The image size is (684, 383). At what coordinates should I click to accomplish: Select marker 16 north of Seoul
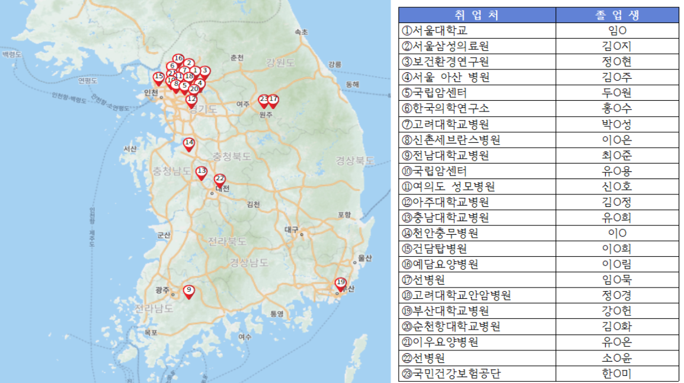coord(178,59)
